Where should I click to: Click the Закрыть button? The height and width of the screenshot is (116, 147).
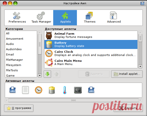tap(128, 108)
